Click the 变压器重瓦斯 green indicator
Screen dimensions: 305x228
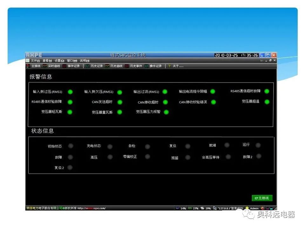(x=120, y=112)
